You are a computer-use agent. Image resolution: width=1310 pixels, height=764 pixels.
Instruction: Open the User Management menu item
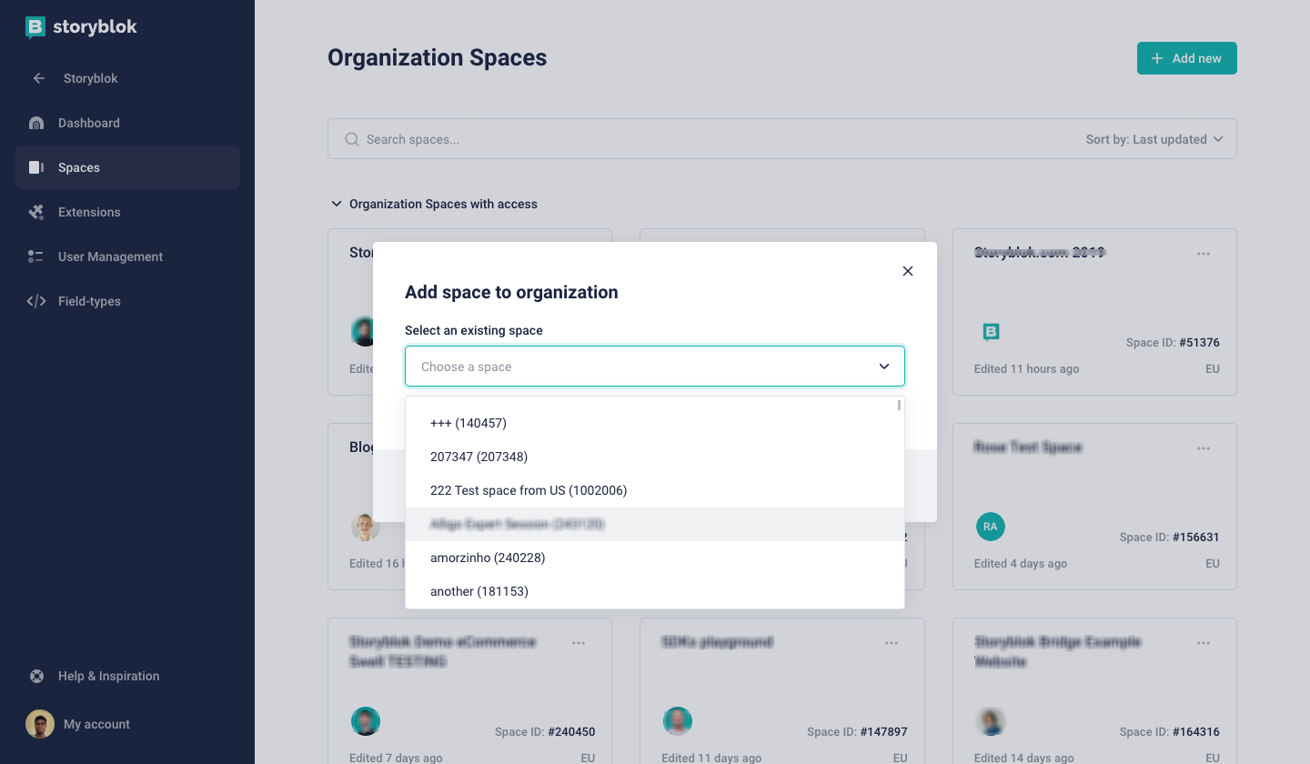(127, 256)
